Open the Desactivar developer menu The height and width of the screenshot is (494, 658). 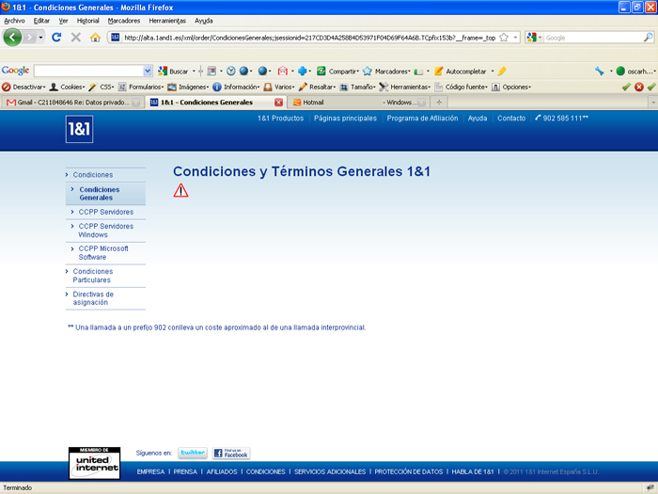coord(23,87)
